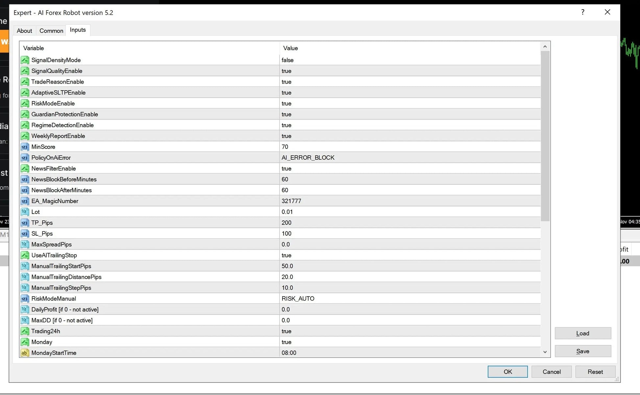Image resolution: width=640 pixels, height=395 pixels.
Task: Click the Cancel button
Action: (552, 372)
